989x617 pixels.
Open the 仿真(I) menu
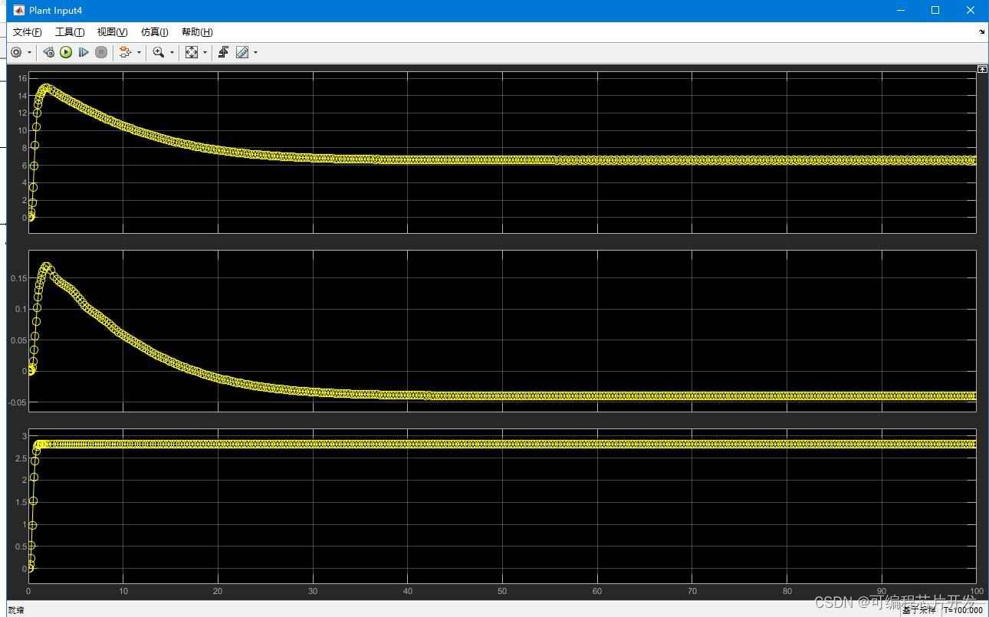tap(155, 32)
